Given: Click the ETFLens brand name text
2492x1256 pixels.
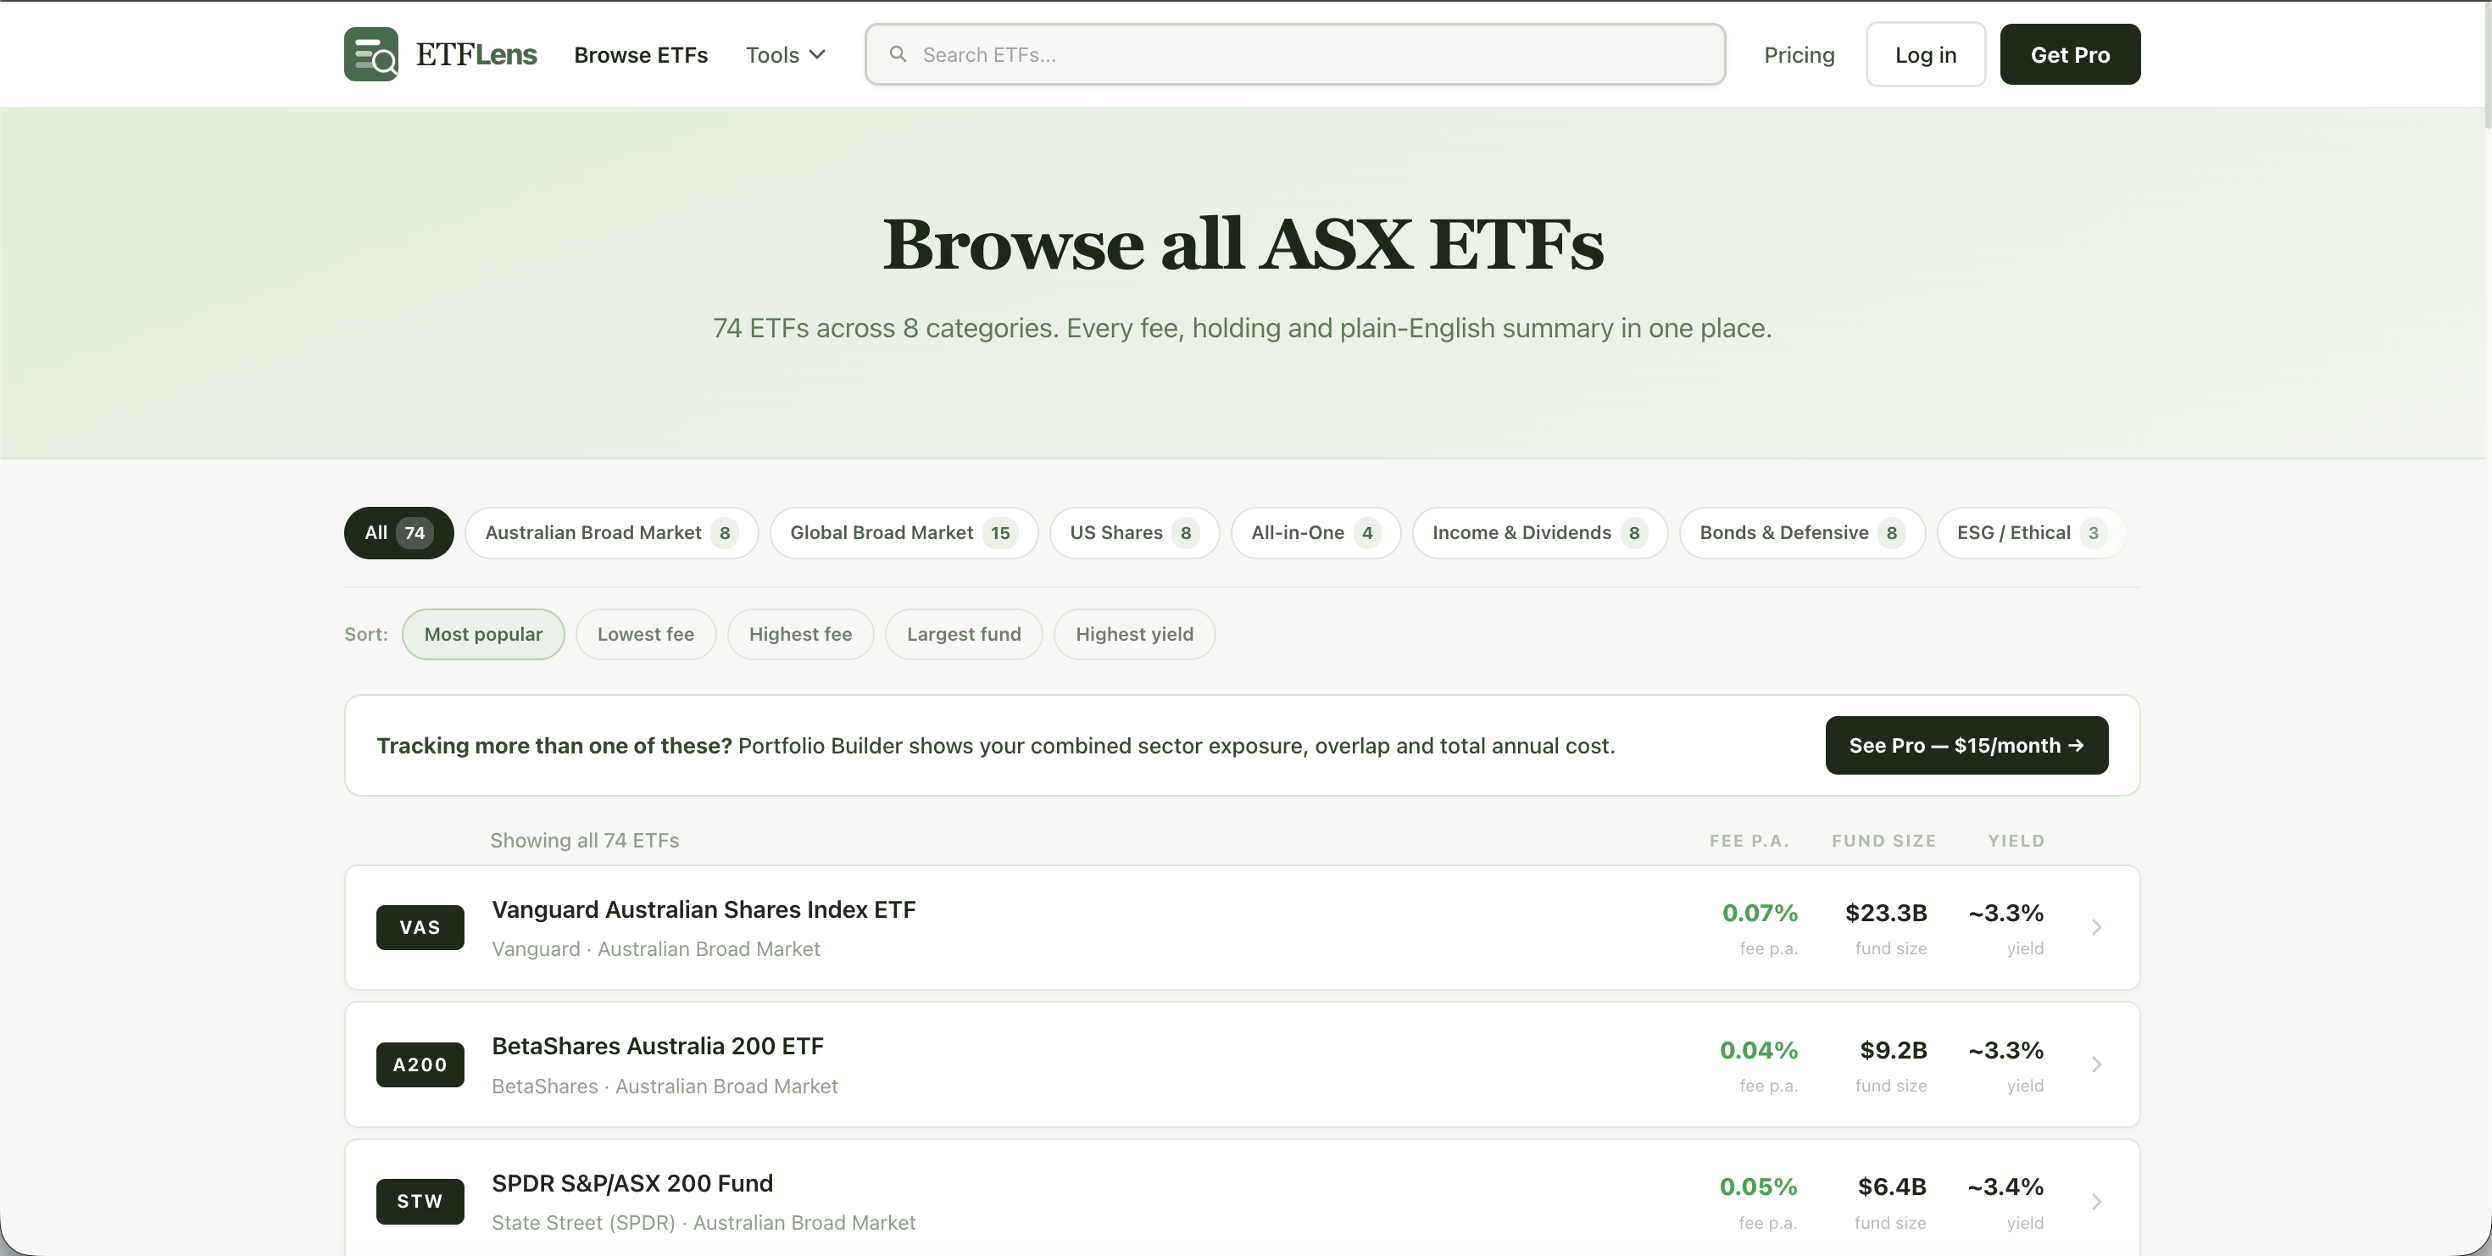Looking at the screenshot, I should 476,54.
